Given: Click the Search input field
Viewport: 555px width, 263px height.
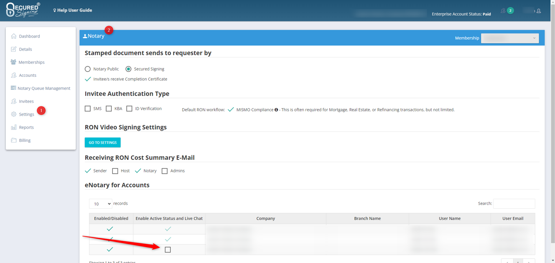Looking at the screenshot, I should coord(514,204).
